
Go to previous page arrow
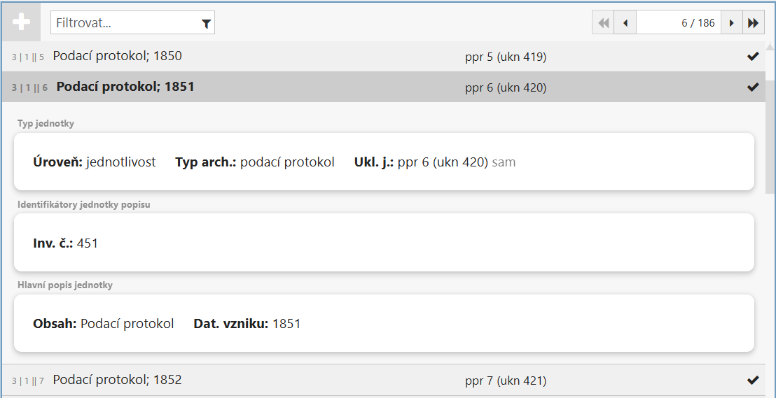point(625,23)
